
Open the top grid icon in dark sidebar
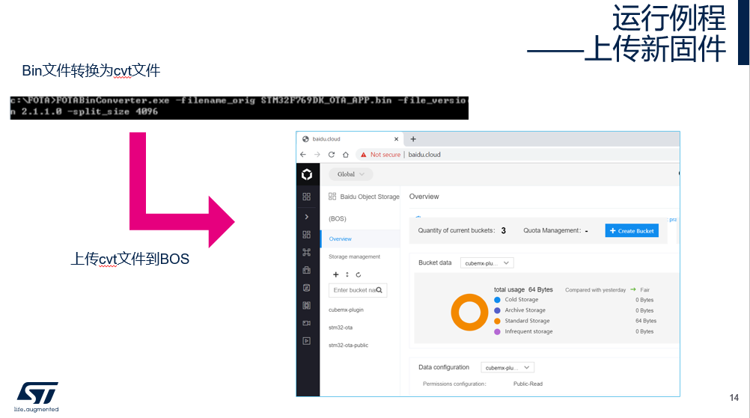click(307, 197)
